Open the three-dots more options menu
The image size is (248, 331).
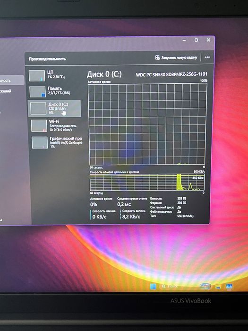tap(207, 57)
